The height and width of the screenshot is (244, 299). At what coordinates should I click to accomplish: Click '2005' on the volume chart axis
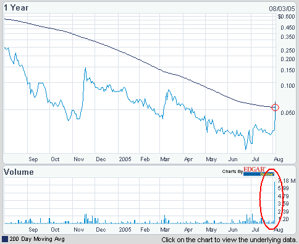point(125,230)
